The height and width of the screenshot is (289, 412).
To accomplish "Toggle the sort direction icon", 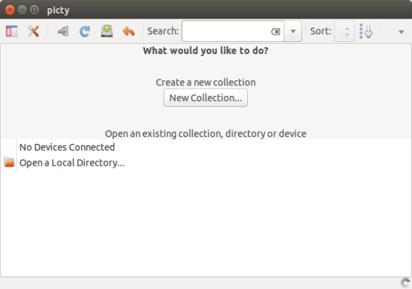I will pos(366,32).
